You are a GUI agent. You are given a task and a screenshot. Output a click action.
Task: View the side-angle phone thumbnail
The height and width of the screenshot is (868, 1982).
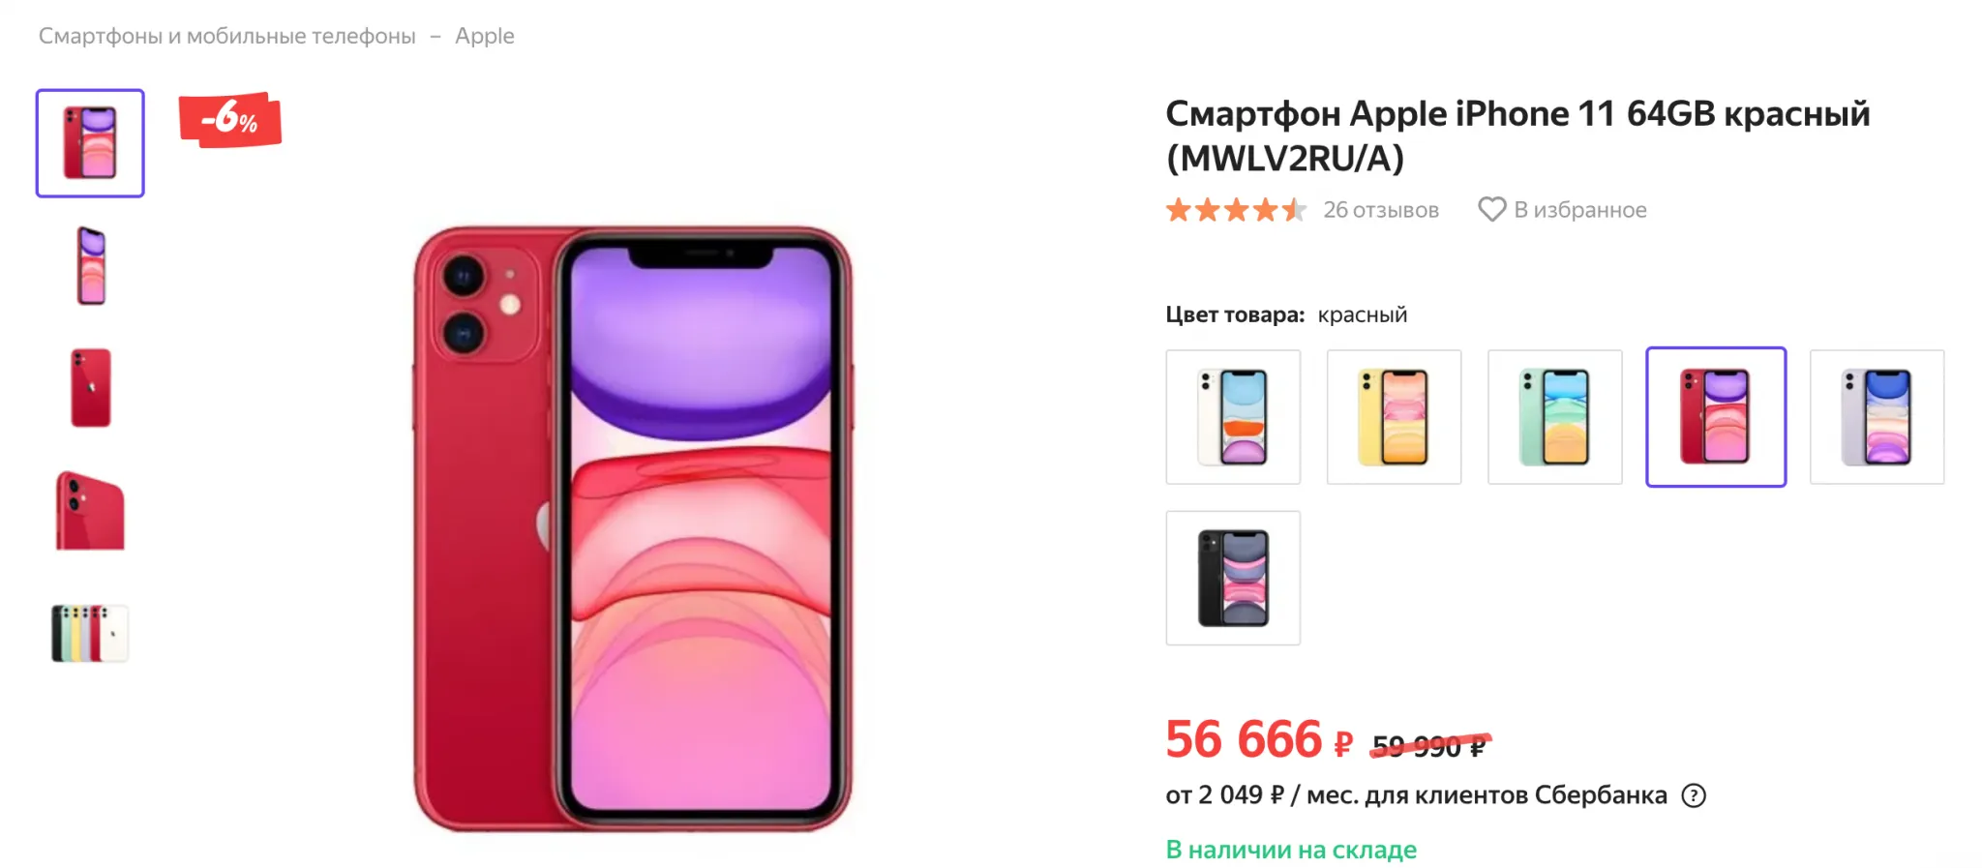pos(91,266)
